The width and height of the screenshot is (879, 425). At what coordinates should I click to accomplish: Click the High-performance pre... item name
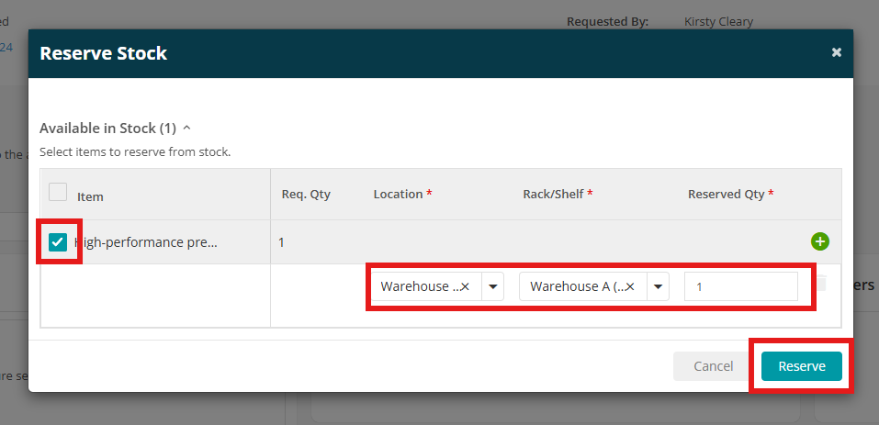[146, 242]
